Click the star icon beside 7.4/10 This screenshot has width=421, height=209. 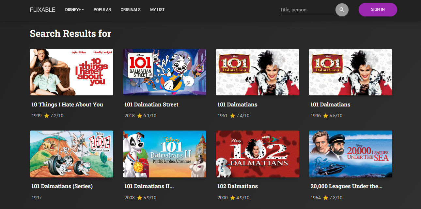pyautogui.click(x=233, y=116)
